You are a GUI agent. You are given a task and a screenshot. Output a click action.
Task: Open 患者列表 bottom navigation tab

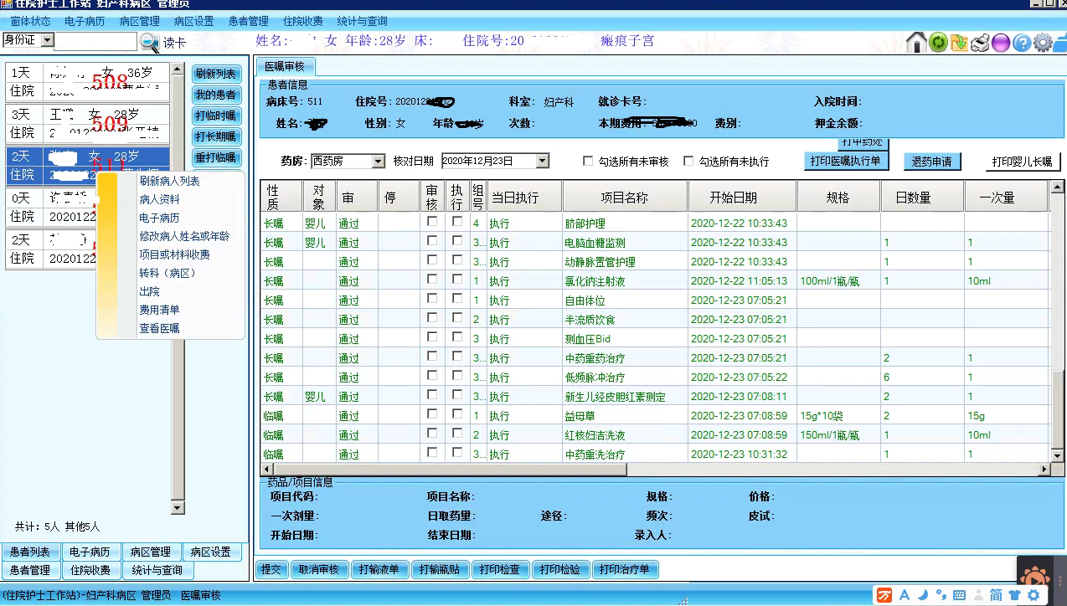[x=30, y=552]
